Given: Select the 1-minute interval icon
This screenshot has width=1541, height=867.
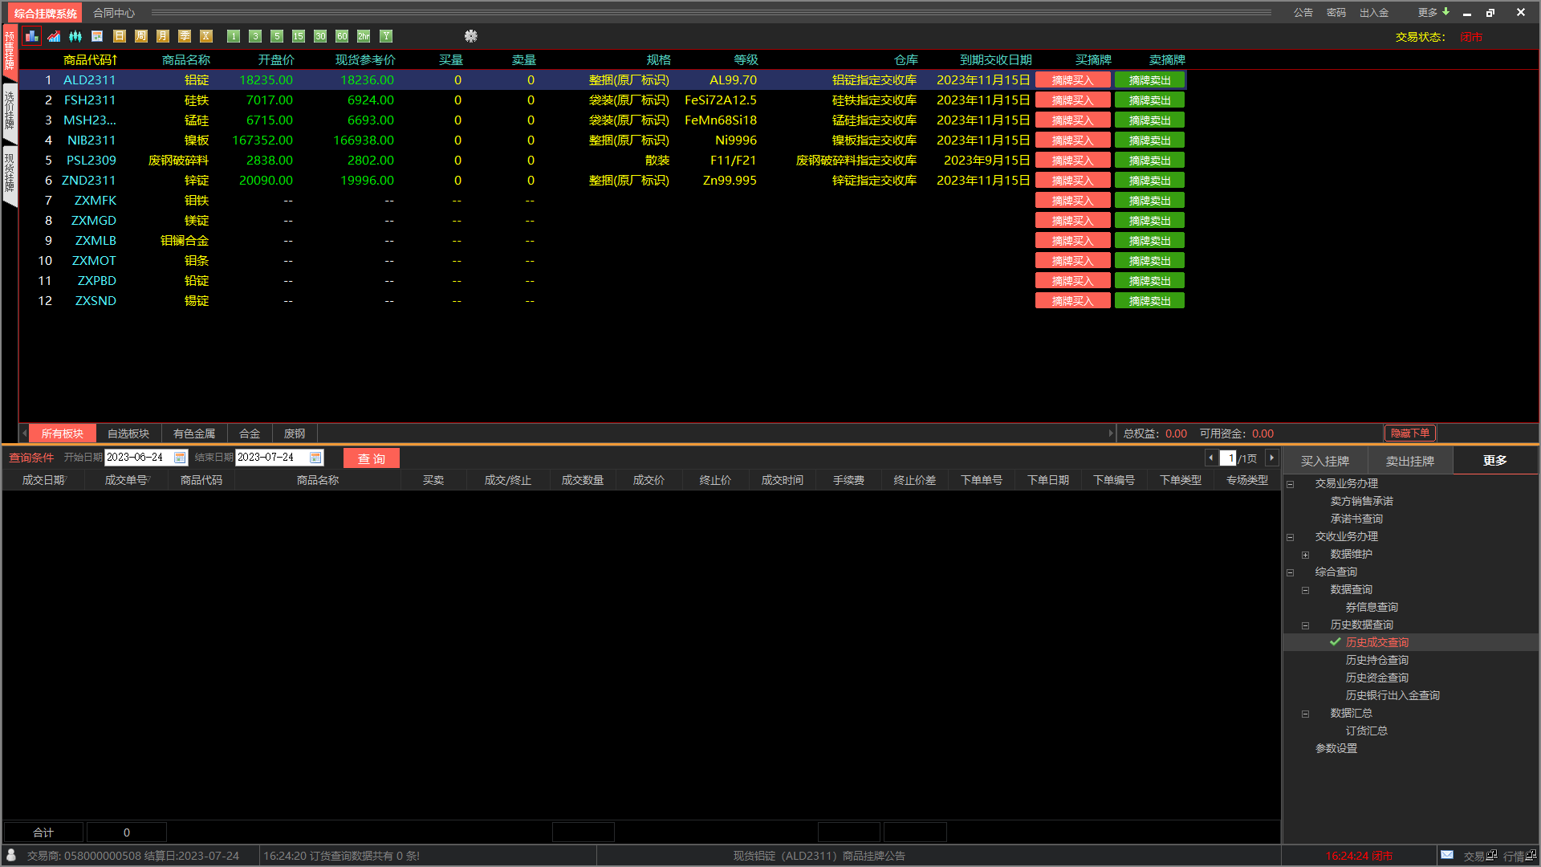Looking at the screenshot, I should point(234,36).
